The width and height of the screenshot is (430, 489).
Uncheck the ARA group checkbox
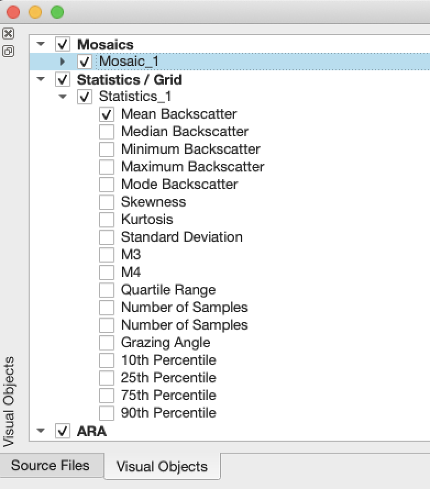(63, 431)
